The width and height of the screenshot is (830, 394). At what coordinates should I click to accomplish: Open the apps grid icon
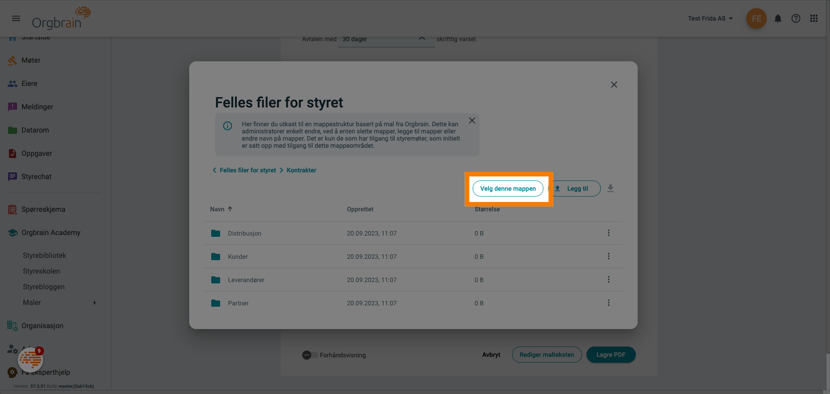pyautogui.click(x=814, y=18)
